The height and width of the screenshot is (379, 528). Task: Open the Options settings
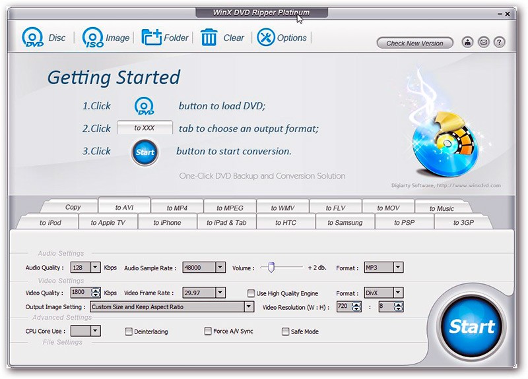[x=282, y=38]
